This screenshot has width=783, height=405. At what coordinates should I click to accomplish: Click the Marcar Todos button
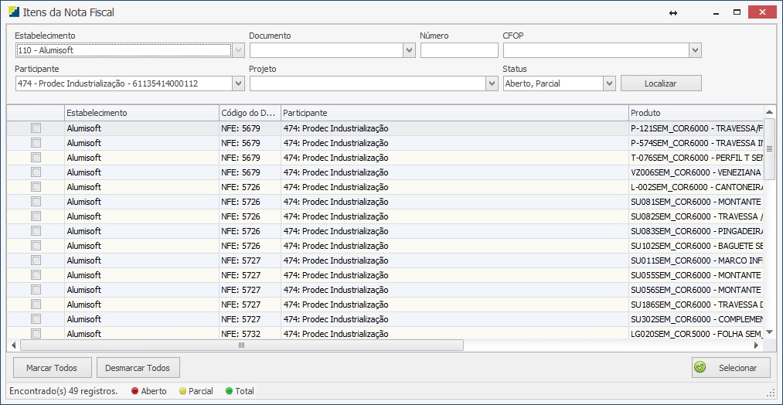click(53, 368)
